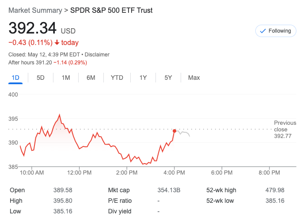Viewport: 303px width, 220px height.
Task: Switch to the 1M chart tab
Action: [x=66, y=78]
